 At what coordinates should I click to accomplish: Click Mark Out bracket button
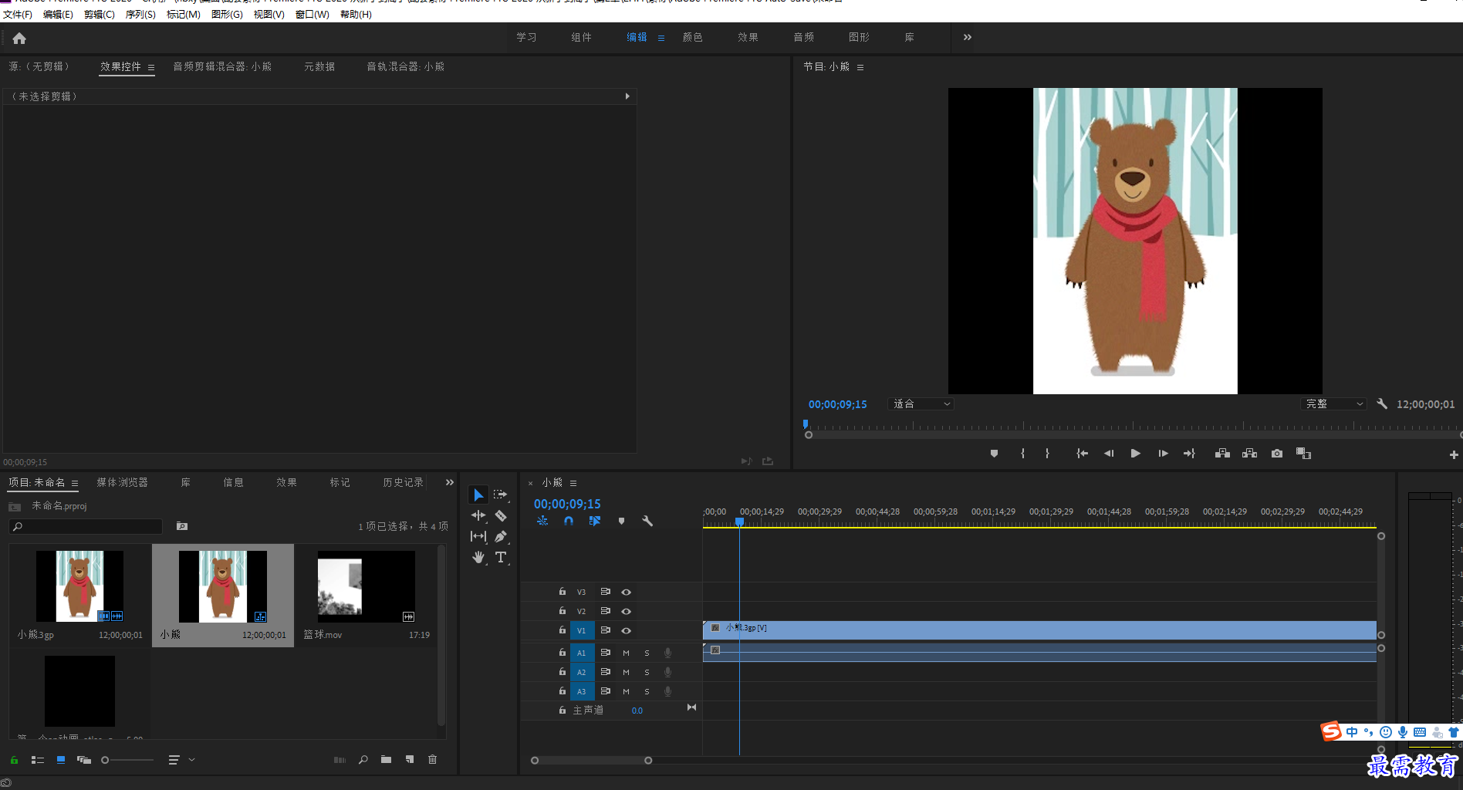pos(1047,454)
